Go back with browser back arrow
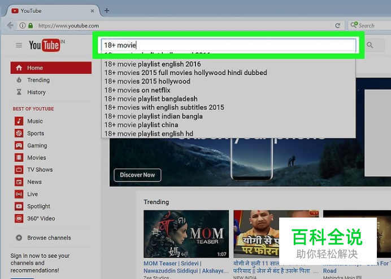Viewport: 391px width, 279px height. [10, 25]
